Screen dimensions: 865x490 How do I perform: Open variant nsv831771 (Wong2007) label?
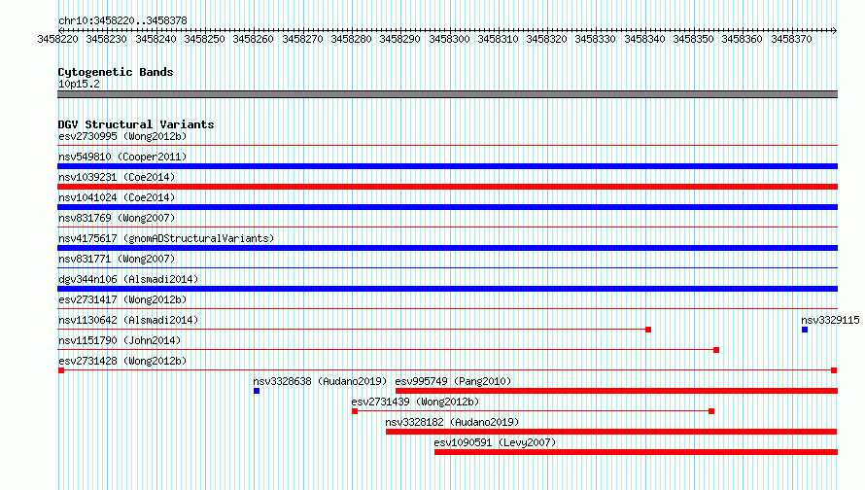pos(117,259)
